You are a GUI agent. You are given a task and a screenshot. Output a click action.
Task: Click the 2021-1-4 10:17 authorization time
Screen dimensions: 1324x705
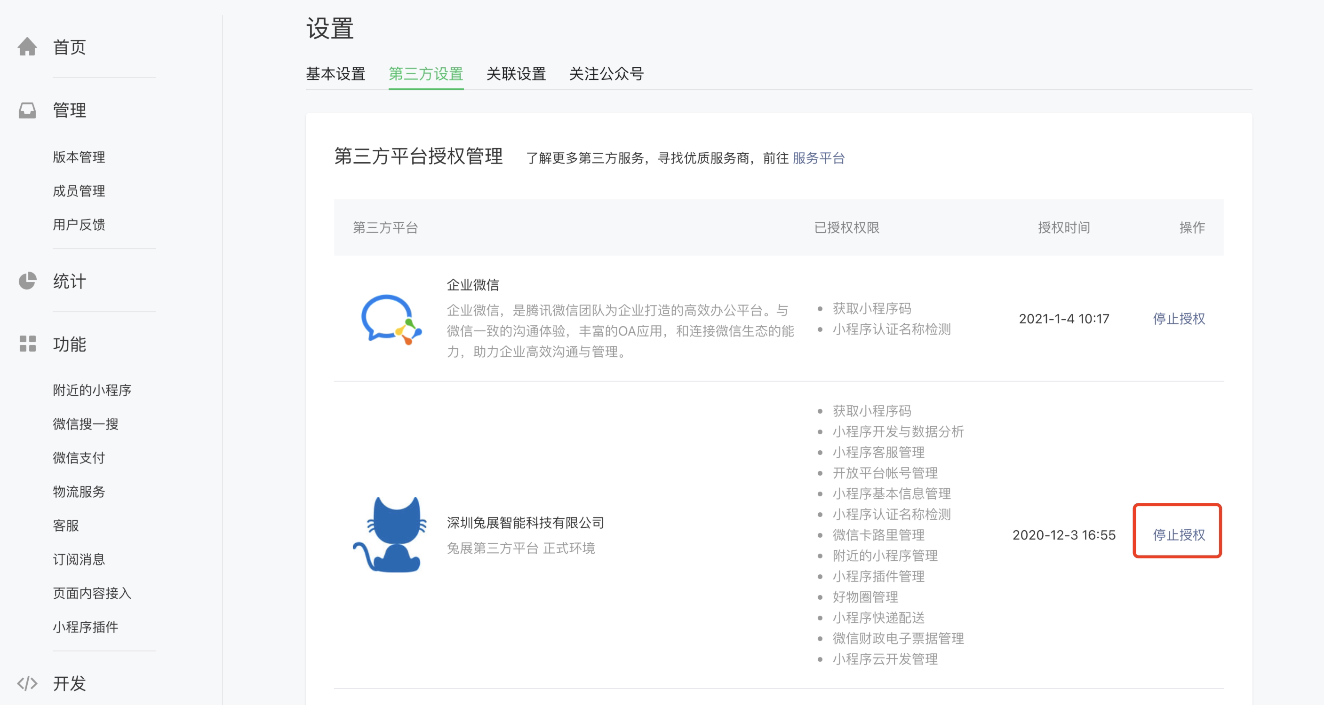1064,319
